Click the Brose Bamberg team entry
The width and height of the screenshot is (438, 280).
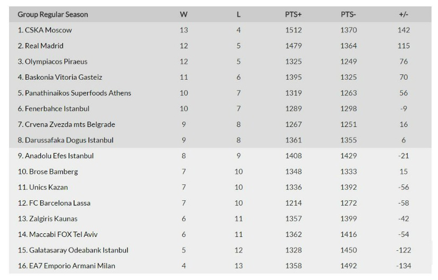48,172
